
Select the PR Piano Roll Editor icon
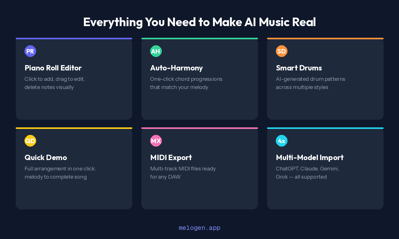tap(30, 51)
